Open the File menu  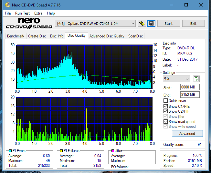(8, 13)
